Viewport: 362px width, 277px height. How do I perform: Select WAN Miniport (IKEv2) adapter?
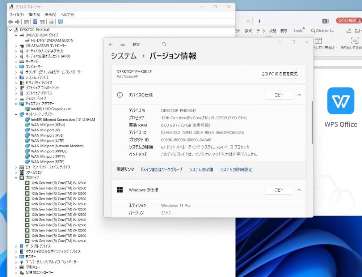pos(48,125)
